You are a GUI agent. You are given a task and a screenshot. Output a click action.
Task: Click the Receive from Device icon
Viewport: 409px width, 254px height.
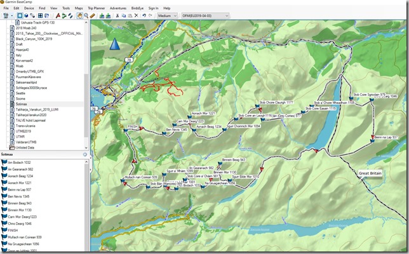pos(108,16)
